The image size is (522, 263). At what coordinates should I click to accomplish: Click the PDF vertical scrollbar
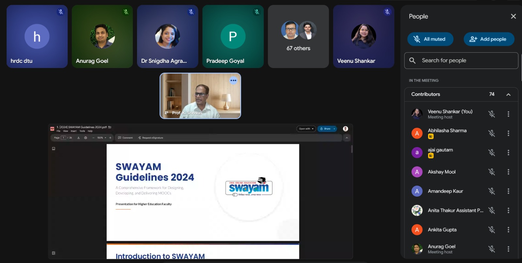[352, 149]
